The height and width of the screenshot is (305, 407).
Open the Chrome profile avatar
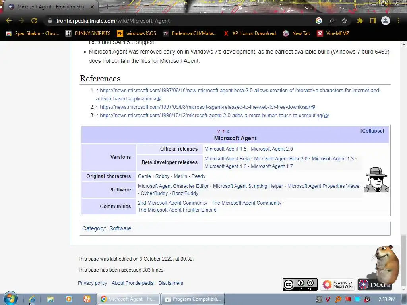[x=386, y=21]
